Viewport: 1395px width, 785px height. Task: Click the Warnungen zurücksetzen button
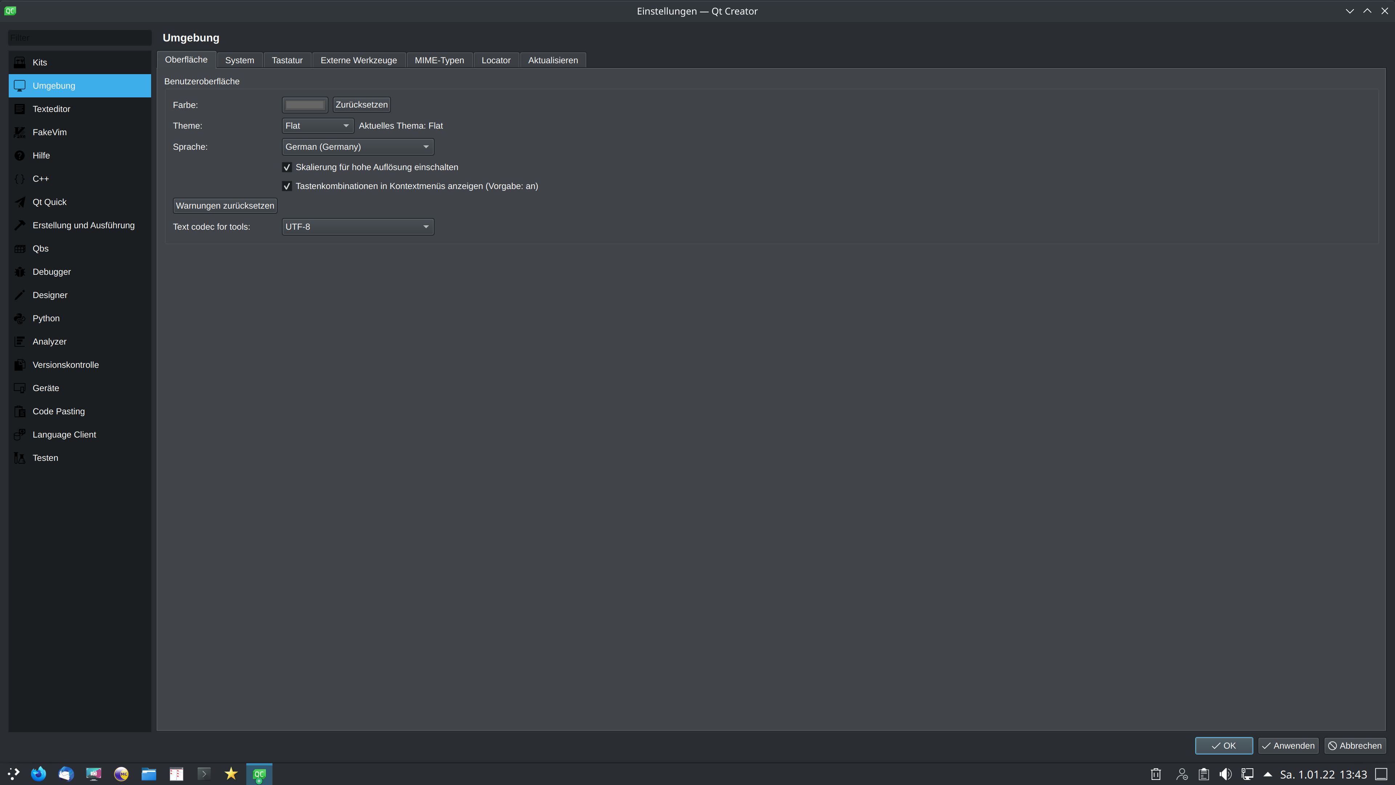pyautogui.click(x=225, y=206)
